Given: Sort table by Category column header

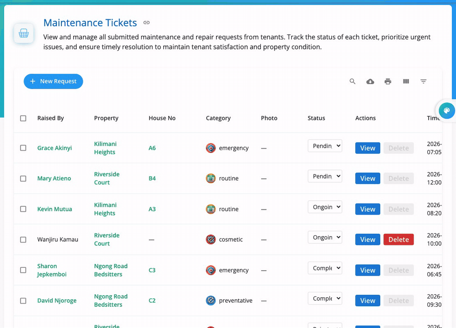Looking at the screenshot, I should click(218, 118).
